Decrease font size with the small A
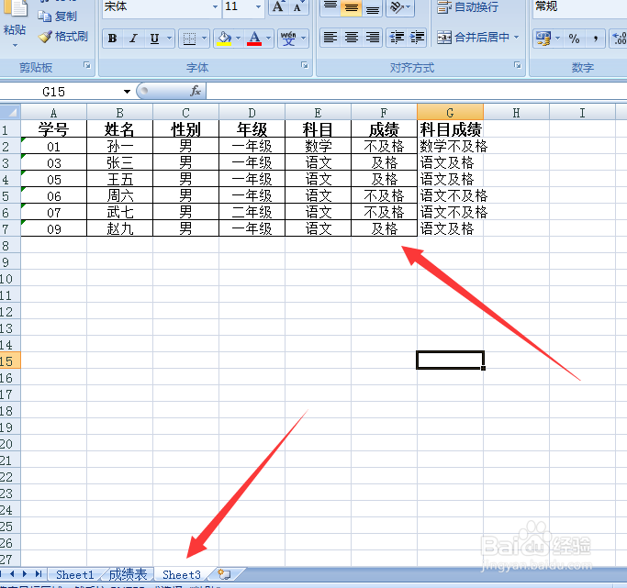The width and height of the screenshot is (627, 588). [x=298, y=6]
